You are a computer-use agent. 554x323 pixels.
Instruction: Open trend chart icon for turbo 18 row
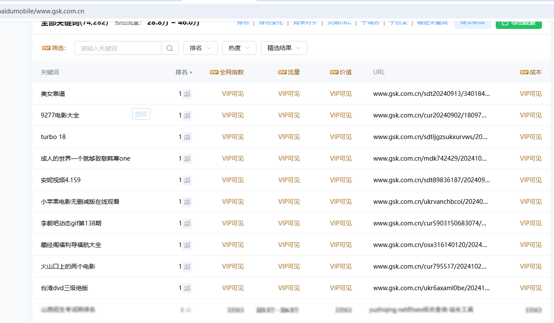coord(187,137)
